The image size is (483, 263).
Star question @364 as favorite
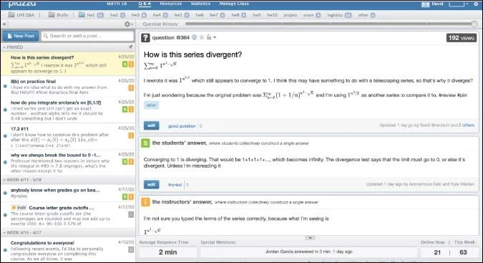pos(202,37)
